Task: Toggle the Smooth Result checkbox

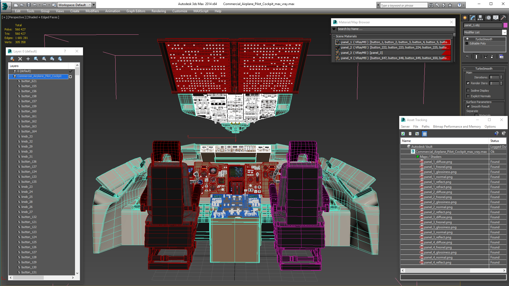Action: pyautogui.click(x=468, y=106)
